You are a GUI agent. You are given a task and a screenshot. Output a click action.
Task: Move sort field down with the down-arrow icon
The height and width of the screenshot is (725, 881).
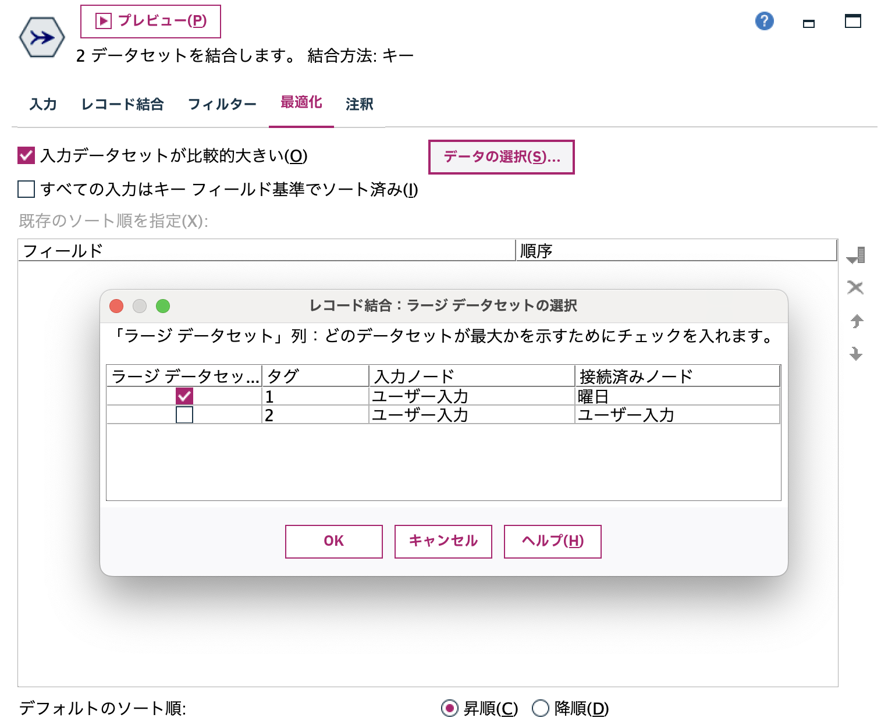[855, 351]
